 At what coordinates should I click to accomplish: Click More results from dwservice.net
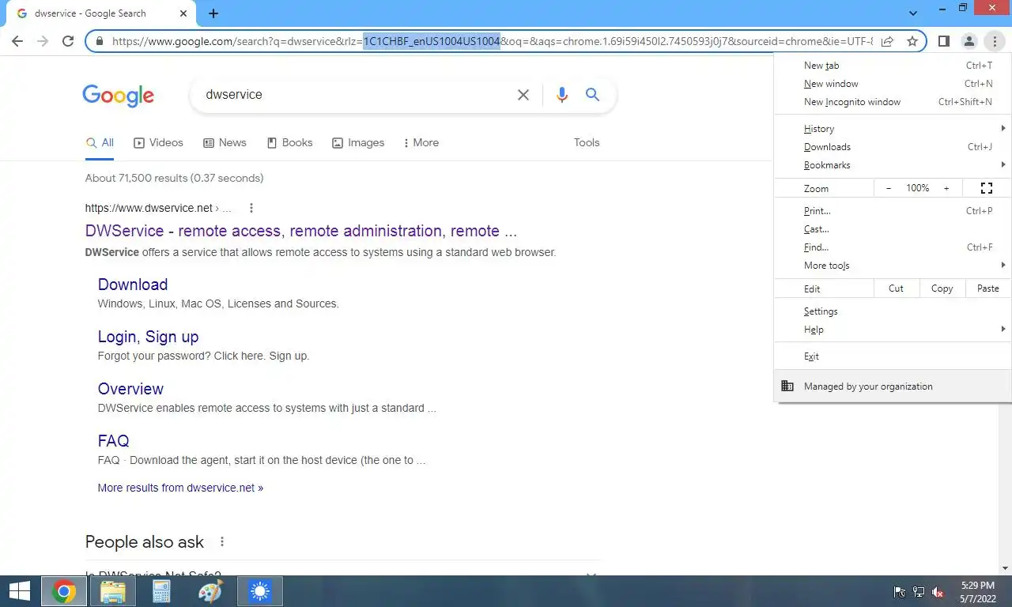(x=180, y=488)
